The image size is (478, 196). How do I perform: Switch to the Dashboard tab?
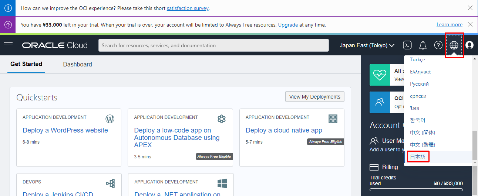[x=77, y=65]
